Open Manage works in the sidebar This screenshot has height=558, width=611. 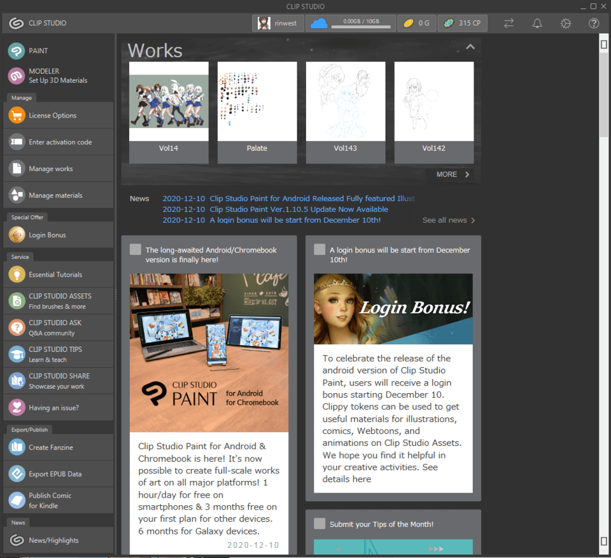[x=51, y=169]
